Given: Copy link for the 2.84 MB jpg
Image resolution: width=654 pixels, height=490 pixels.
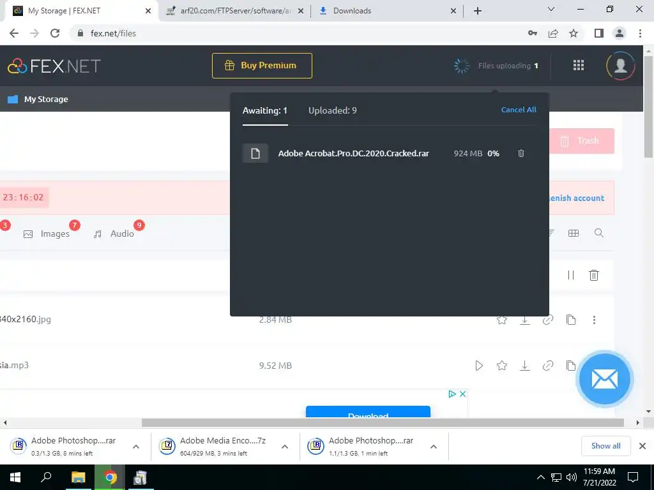Looking at the screenshot, I should coord(547,320).
